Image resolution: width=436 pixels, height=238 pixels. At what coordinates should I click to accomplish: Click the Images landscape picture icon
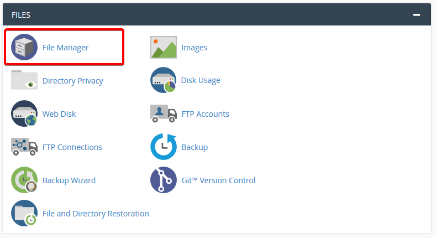click(x=164, y=48)
